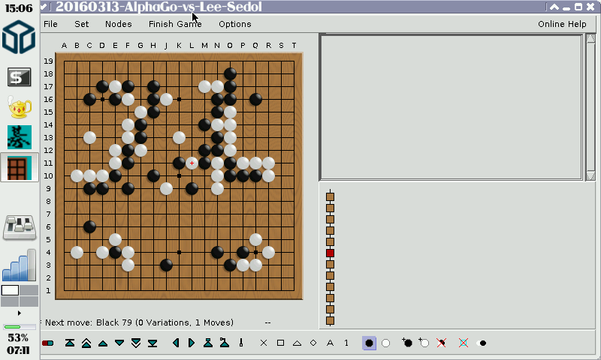Open the mixer sliders settings icon
The height and width of the screenshot is (360, 601).
20,228
